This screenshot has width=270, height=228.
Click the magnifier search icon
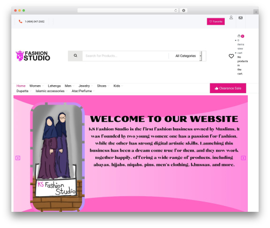[76, 56]
